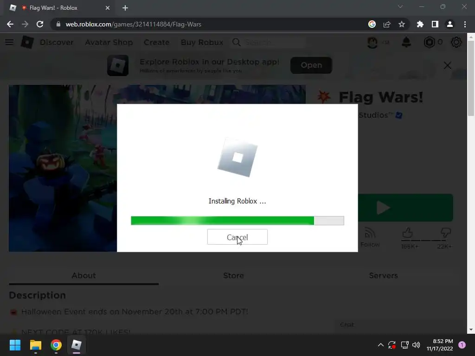Share this page from the address bar
Screen dimensions: 475x356
[x=387, y=24]
